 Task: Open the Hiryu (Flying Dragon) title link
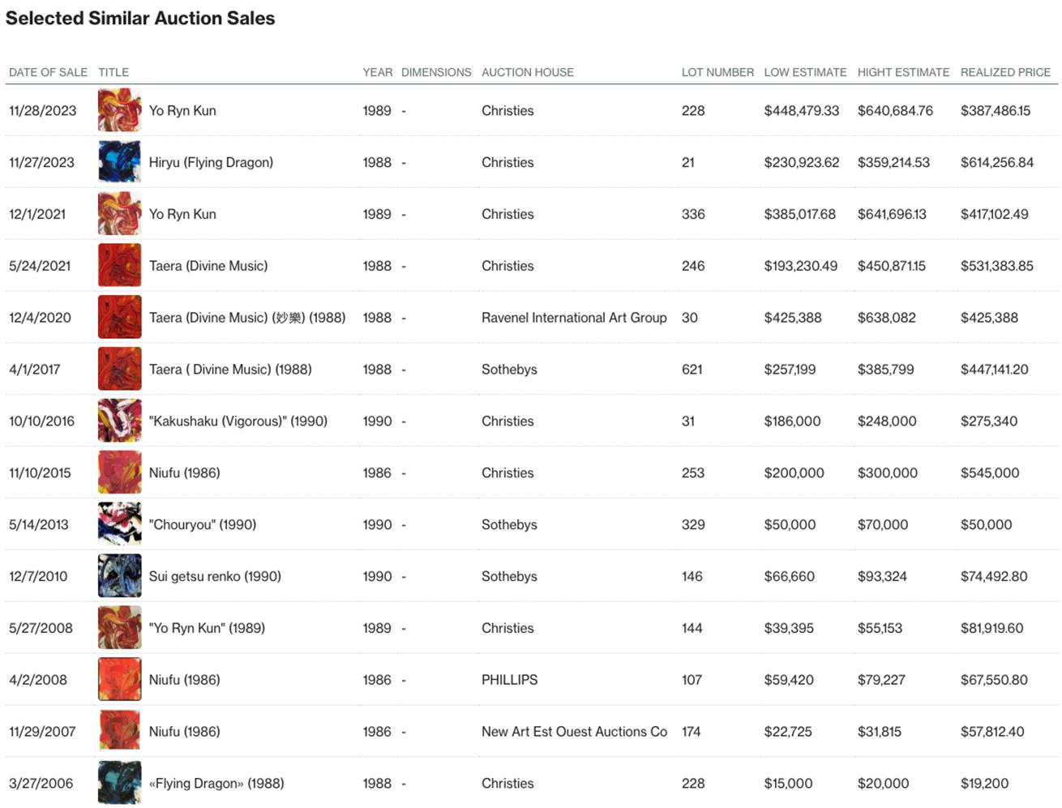(211, 162)
